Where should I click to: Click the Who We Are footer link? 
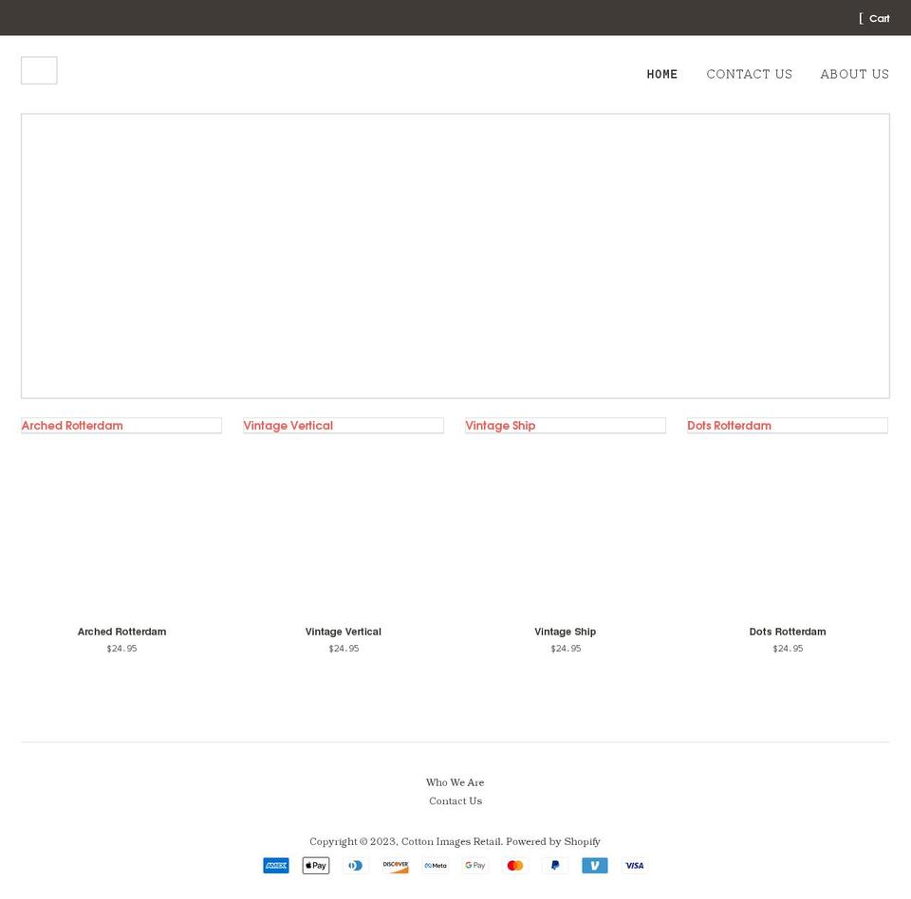coord(455,782)
